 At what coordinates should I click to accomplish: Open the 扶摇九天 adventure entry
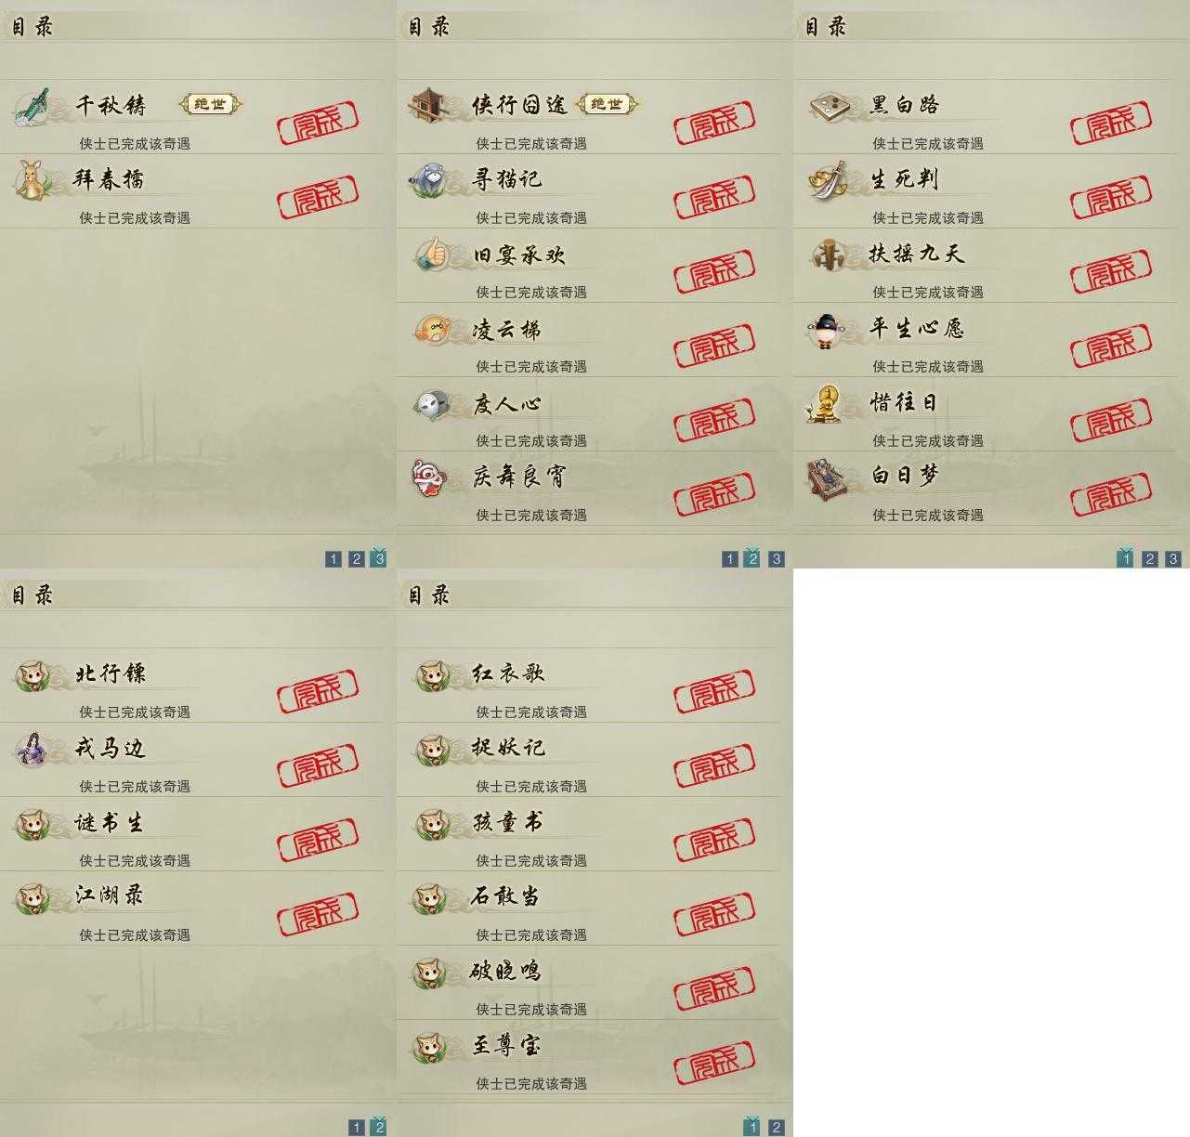[986, 266]
